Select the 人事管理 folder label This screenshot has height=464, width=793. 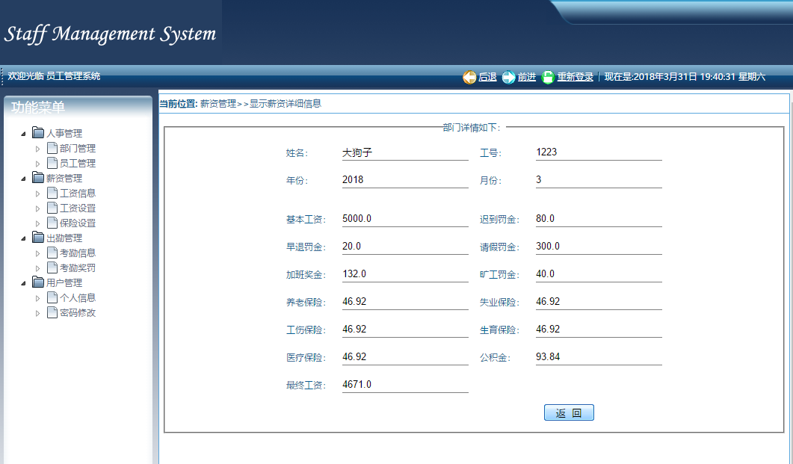pyautogui.click(x=64, y=134)
